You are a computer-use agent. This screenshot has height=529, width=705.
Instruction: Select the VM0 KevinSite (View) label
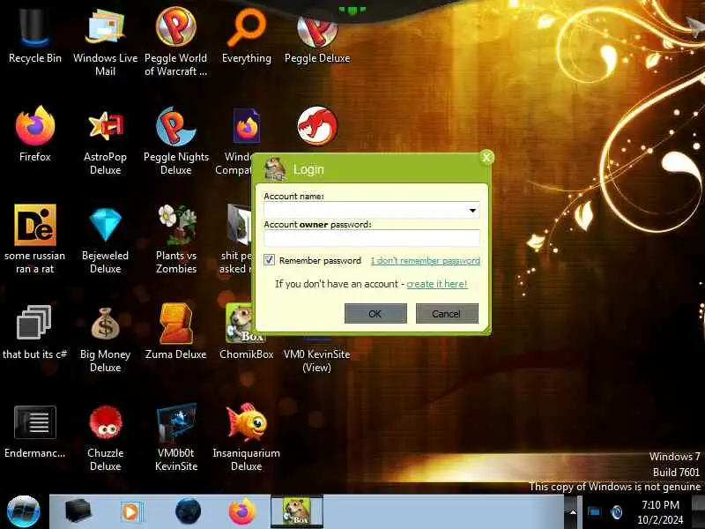[x=316, y=361]
